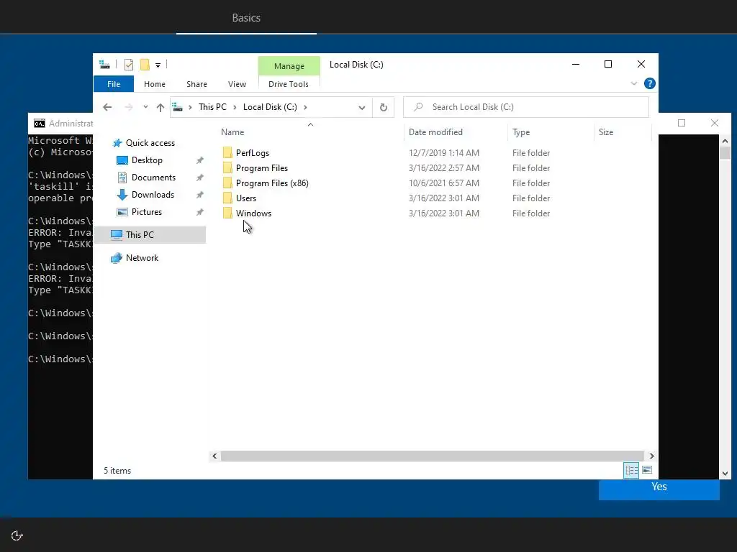Select This PC in navigation pane
Viewport: 737px width, 552px height.
click(x=140, y=235)
